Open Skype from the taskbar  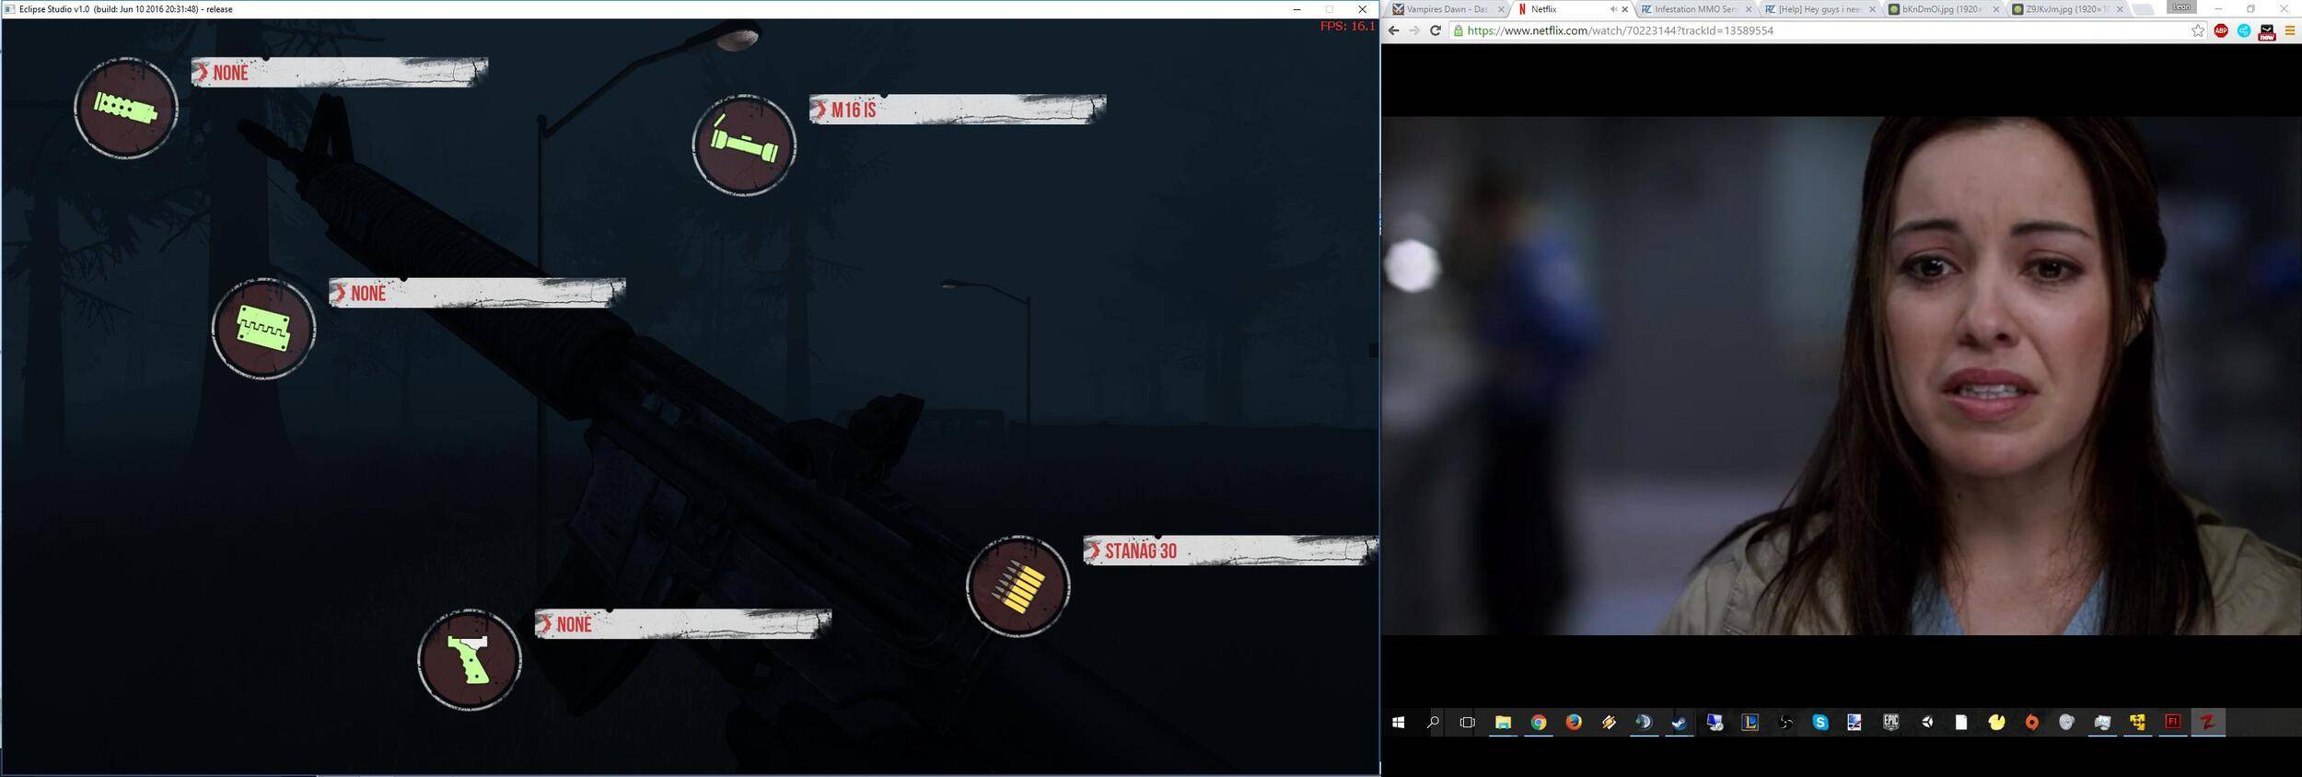pos(1820,723)
